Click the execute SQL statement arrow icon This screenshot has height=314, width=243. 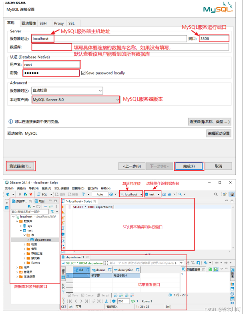click(x=63, y=207)
